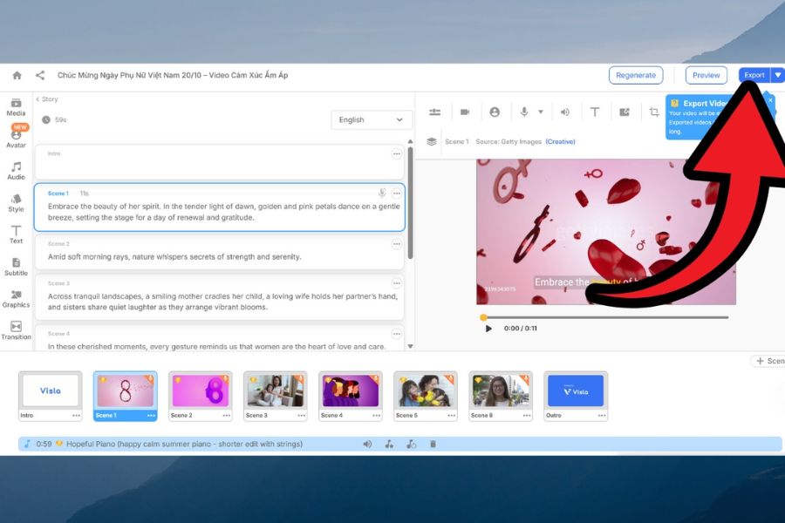
Task: Click the Share icon beside the video title
Action: pos(40,76)
